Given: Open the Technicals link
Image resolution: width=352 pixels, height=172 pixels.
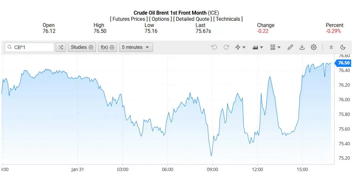Looking at the screenshot, I should pyautogui.click(x=228, y=19).
